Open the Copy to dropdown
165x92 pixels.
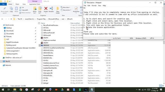pyautogui.click(x=40, y=10)
